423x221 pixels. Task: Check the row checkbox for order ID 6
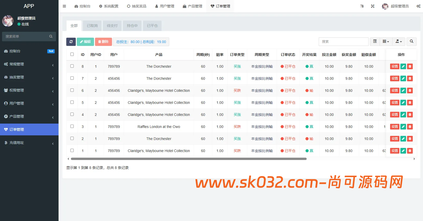[72, 90]
